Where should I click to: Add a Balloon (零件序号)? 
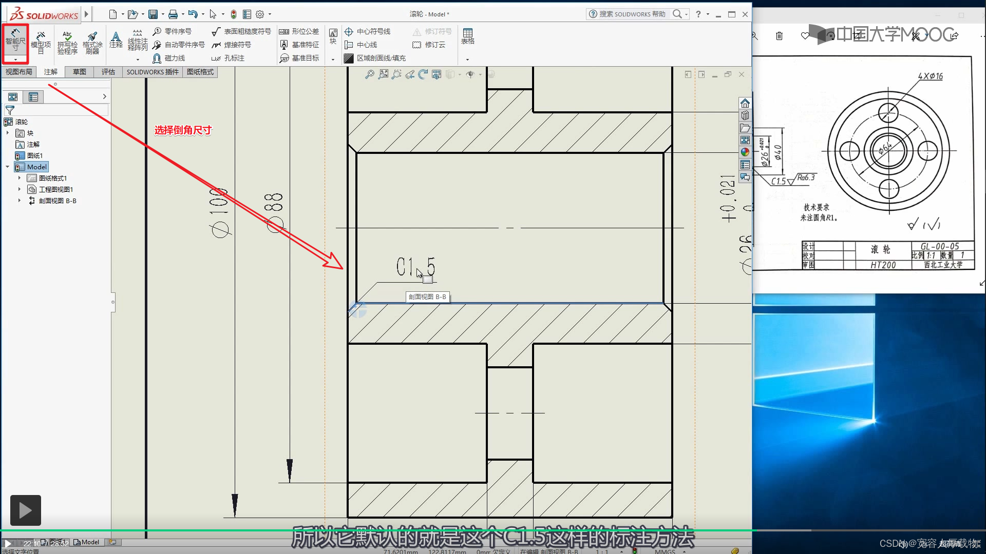coord(172,31)
